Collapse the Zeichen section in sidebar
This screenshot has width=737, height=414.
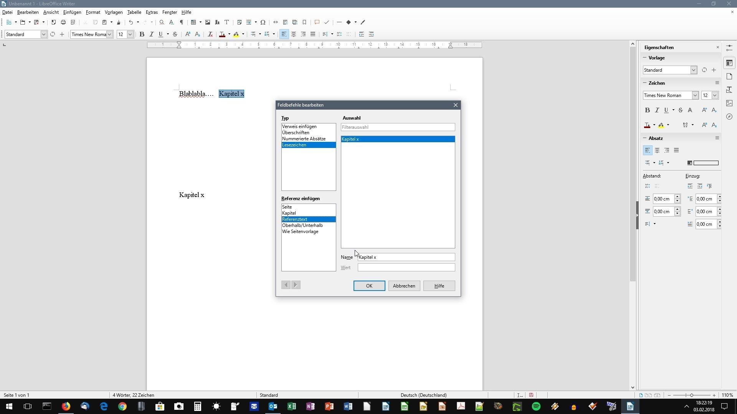[x=645, y=83]
